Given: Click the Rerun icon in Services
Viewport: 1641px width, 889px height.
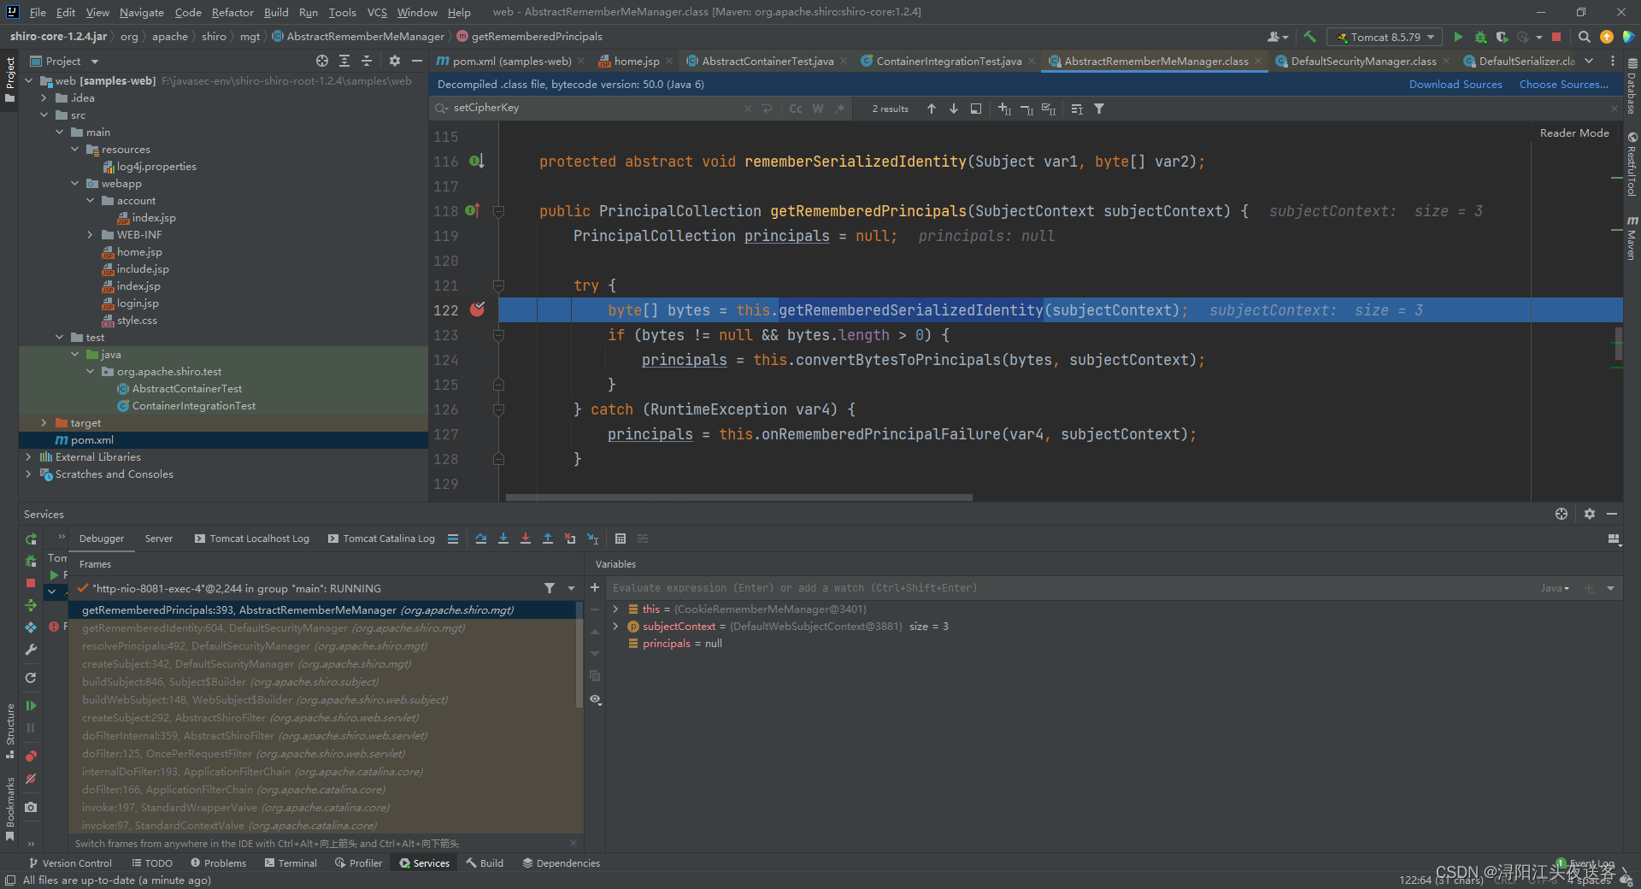Looking at the screenshot, I should pos(31,539).
